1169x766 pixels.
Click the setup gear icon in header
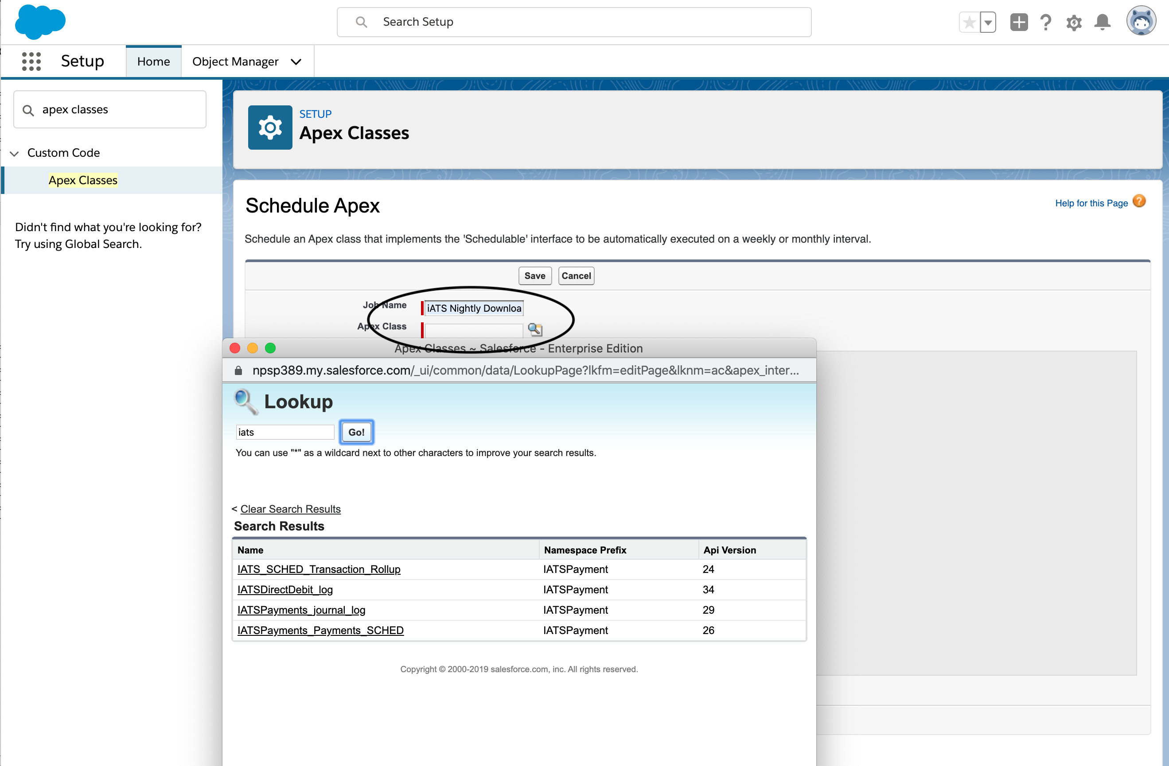pos(1074,23)
